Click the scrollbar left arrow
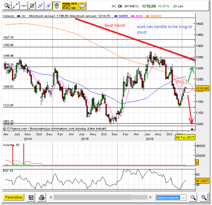212x205 pixels. 51,197
